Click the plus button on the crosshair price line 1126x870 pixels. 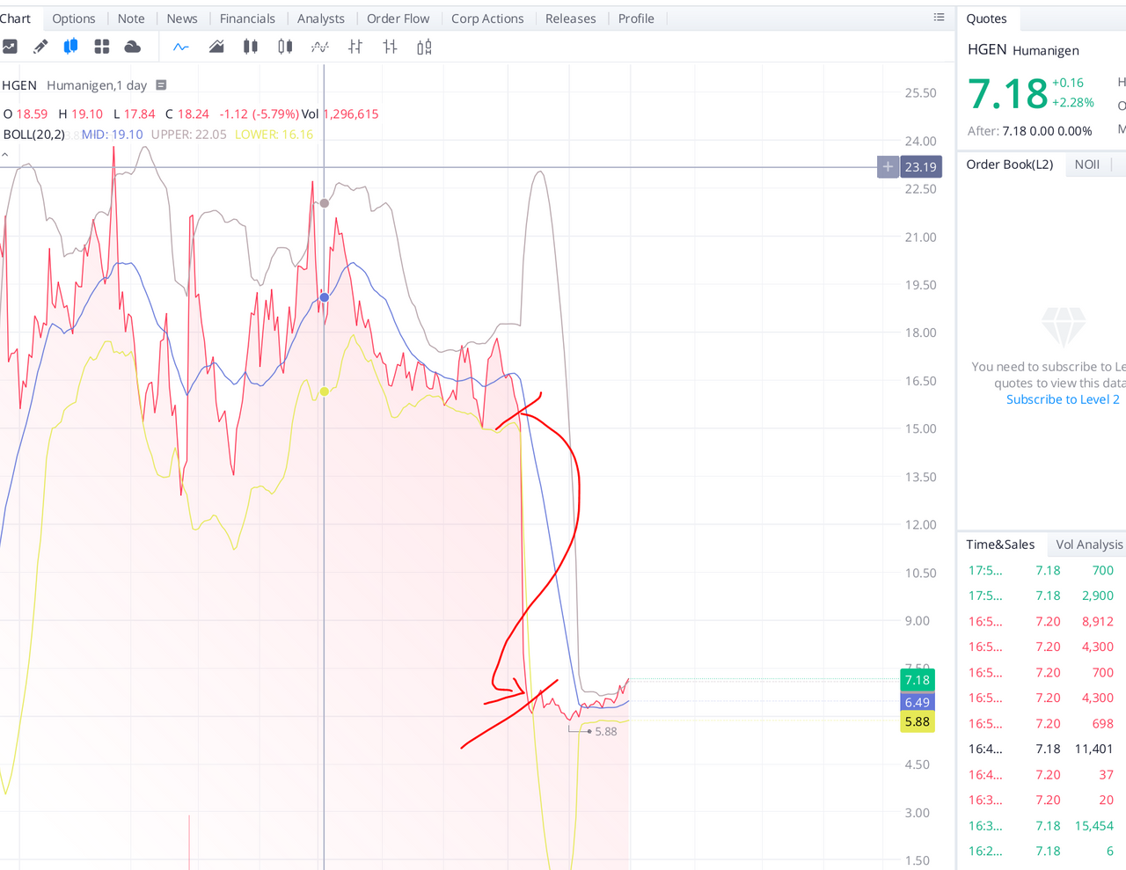pyautogui.click(x=888, y=166)
